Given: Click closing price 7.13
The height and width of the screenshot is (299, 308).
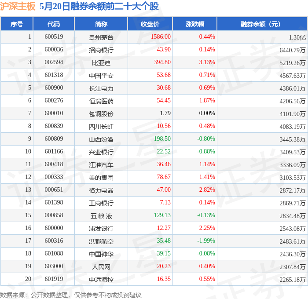Looking at the screenshot, I should [x=165, y=203].
